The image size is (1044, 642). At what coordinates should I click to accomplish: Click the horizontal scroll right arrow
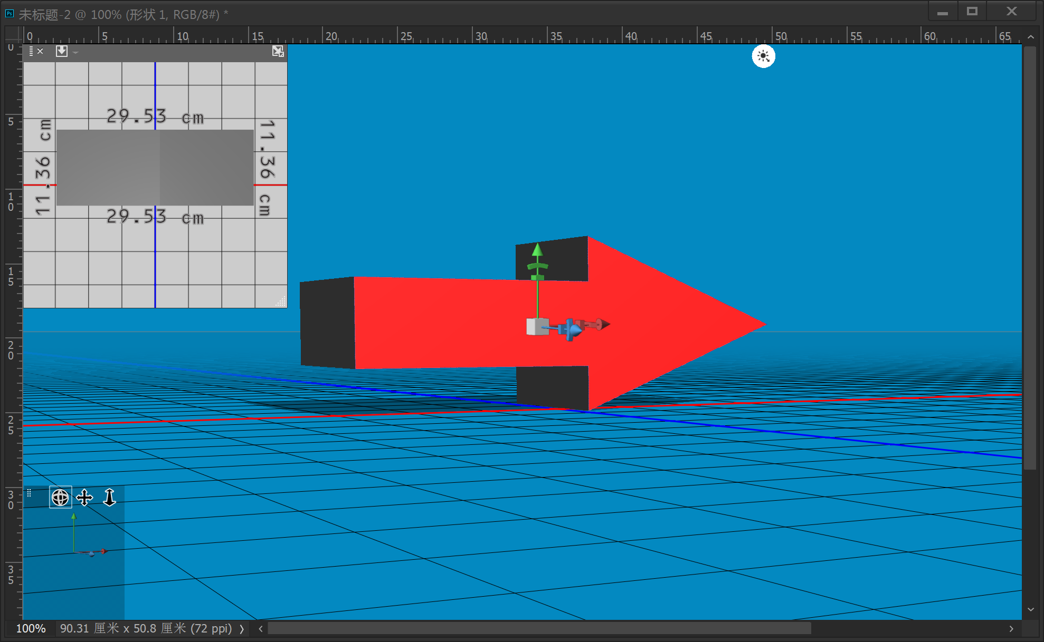point(1011,629)
